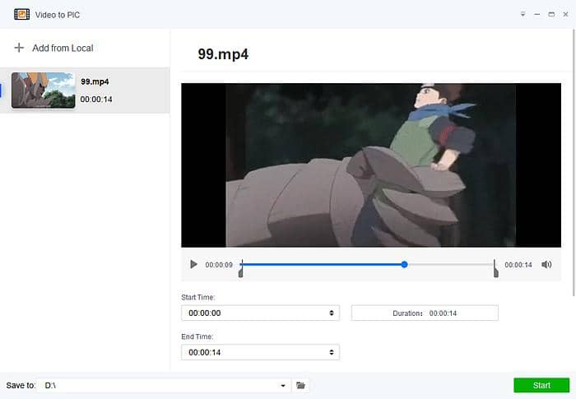Click the green Start button
Viewport: 576px width, 399px height.
pyautogui.click(x=541, y=385)
